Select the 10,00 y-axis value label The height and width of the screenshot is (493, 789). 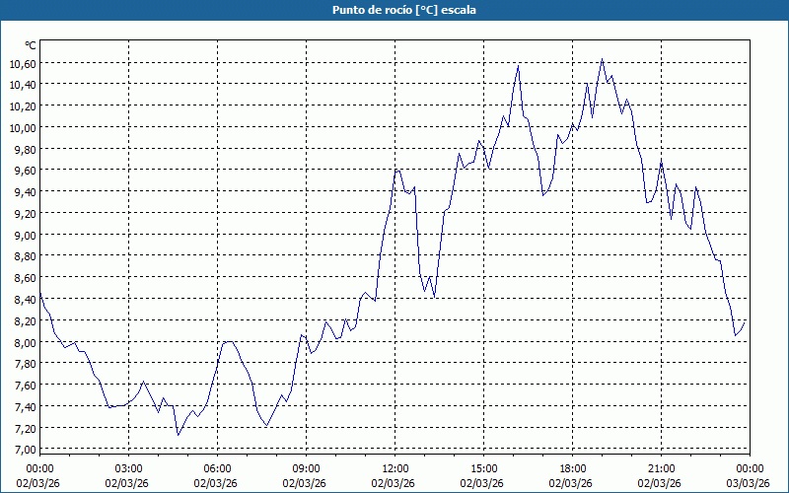click(23, 128)
